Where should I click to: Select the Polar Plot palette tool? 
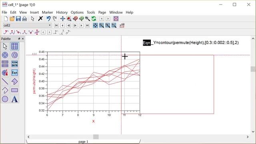[5, 55]
